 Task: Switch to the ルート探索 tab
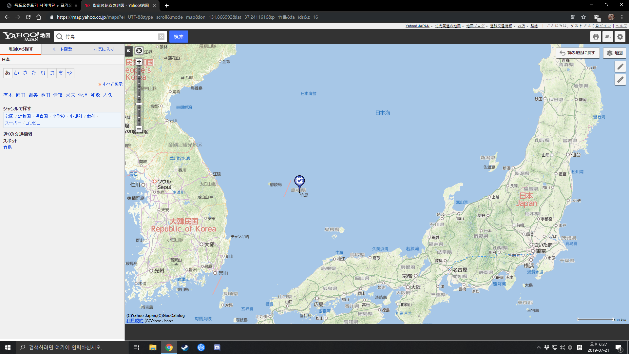(62, 49)
